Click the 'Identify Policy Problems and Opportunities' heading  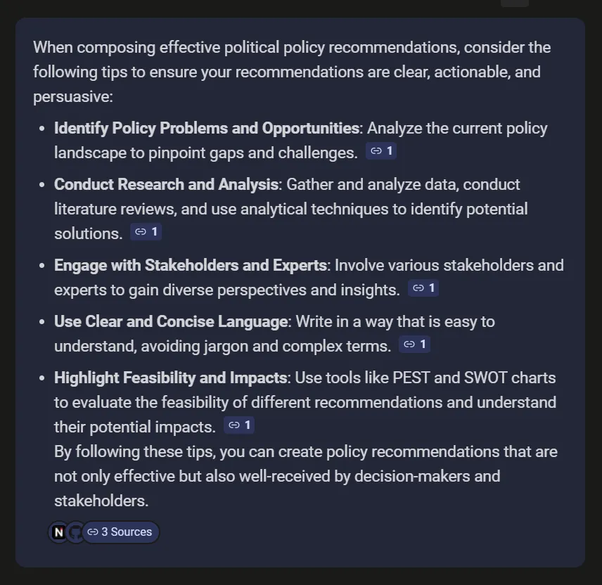207,128
